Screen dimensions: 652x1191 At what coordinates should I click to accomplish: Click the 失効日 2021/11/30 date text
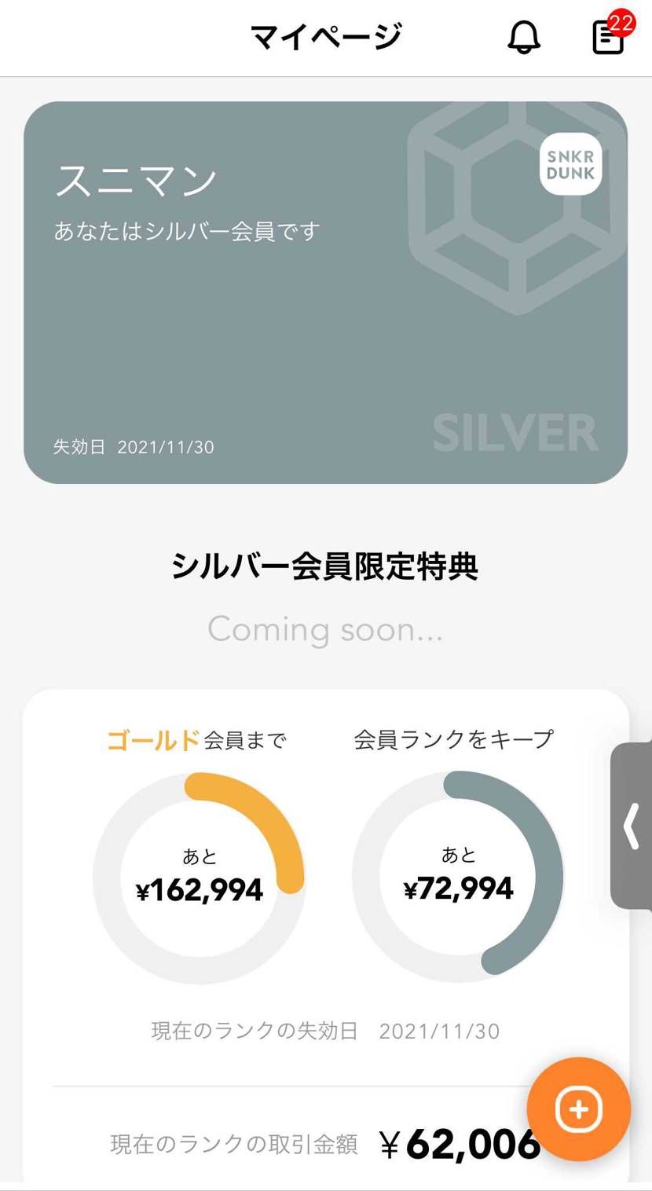point(132,447)
